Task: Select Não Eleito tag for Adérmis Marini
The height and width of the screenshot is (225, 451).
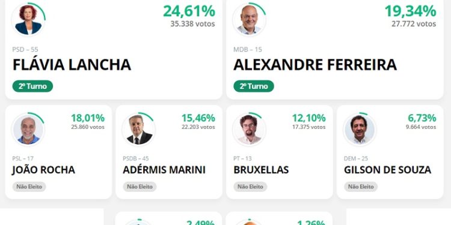Action: pos(140,187)
